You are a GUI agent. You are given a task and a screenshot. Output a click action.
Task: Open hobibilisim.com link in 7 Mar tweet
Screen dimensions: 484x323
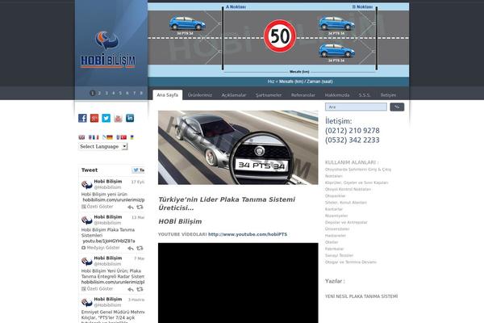coord(113,282)
